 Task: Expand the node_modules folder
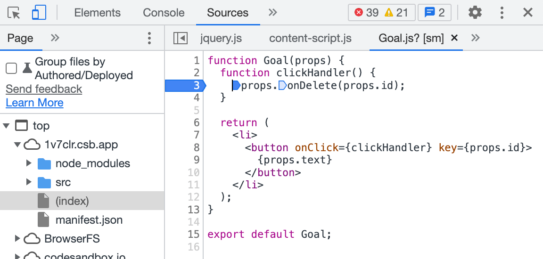(29, 163)
